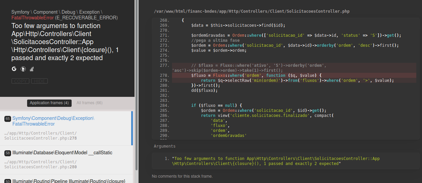Click the HIDE button under the error

pos(39,81)
